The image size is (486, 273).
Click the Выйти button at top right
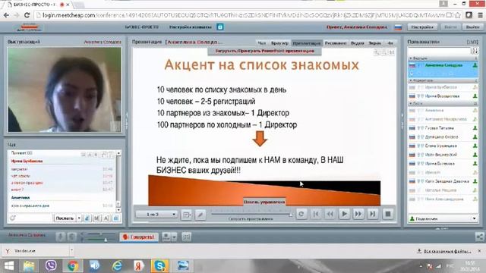[x=472, y=27]
